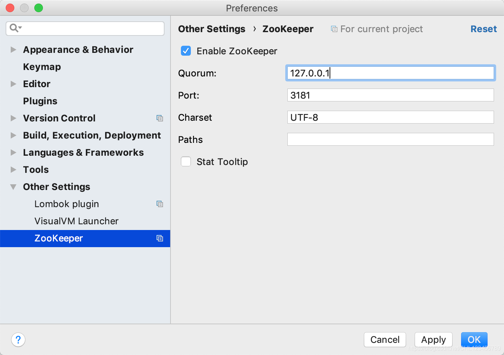This screenshot has width=504, height=355.
Task: Select Keymap in the settings tree
Action: pyautogui.click(x=42, y=67)
